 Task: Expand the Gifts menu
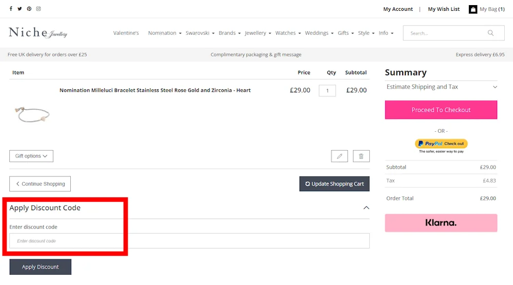tap(346, 33)
